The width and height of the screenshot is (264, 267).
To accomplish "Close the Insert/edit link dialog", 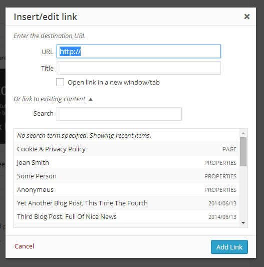I will [x=247, y=17].
